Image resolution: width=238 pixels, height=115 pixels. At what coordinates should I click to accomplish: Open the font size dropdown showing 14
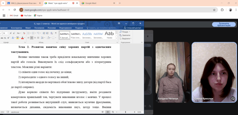point(6,33)
